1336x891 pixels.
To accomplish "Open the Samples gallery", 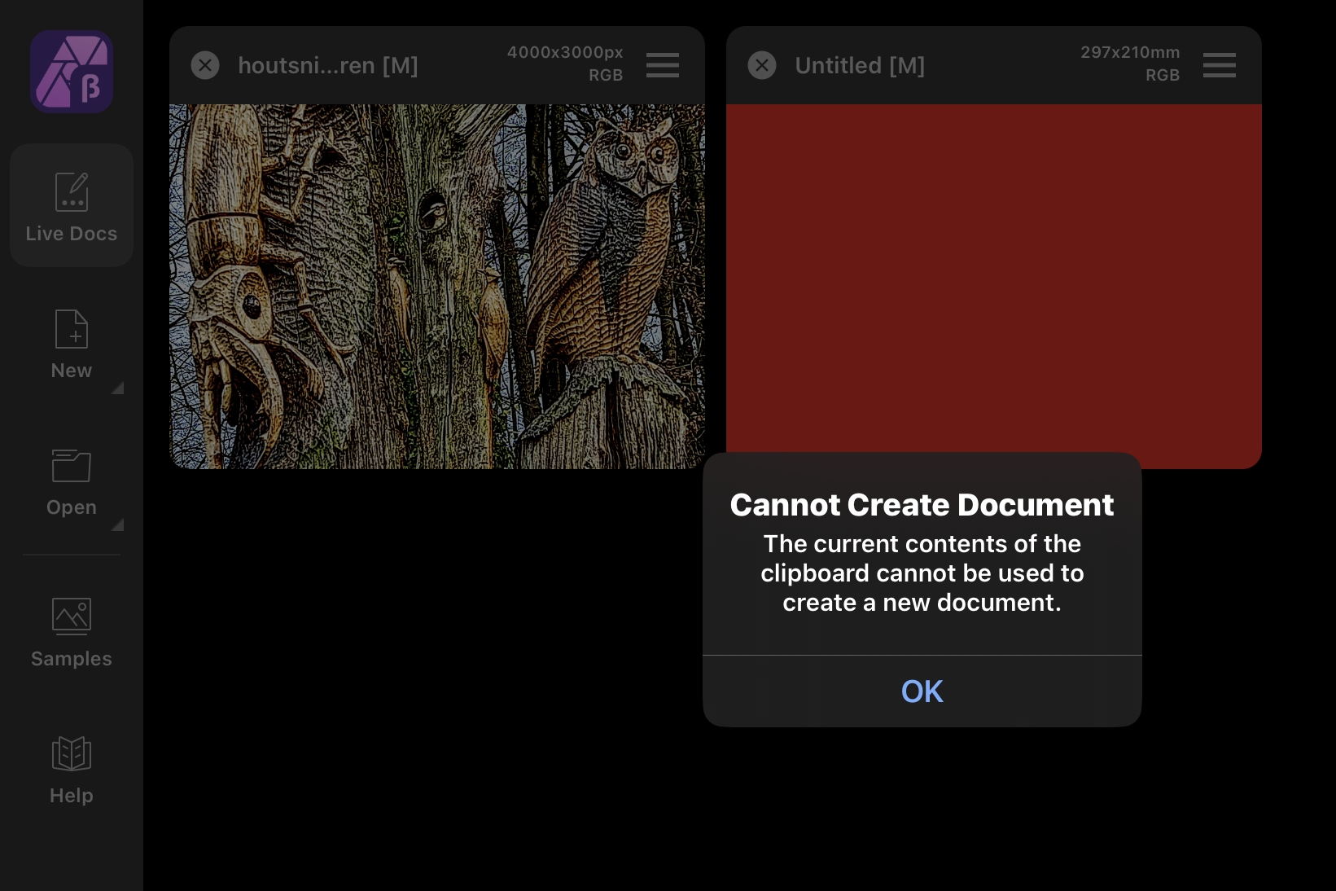I will [72, 633].
